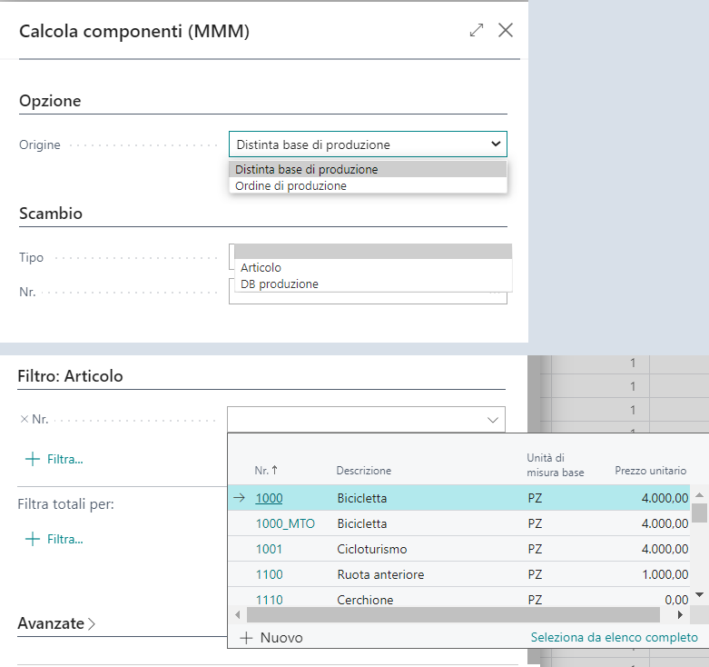Pick DB produzione from Tipo list
The image size is (709, 667).
pyautogui.click(x=279, y=284)
